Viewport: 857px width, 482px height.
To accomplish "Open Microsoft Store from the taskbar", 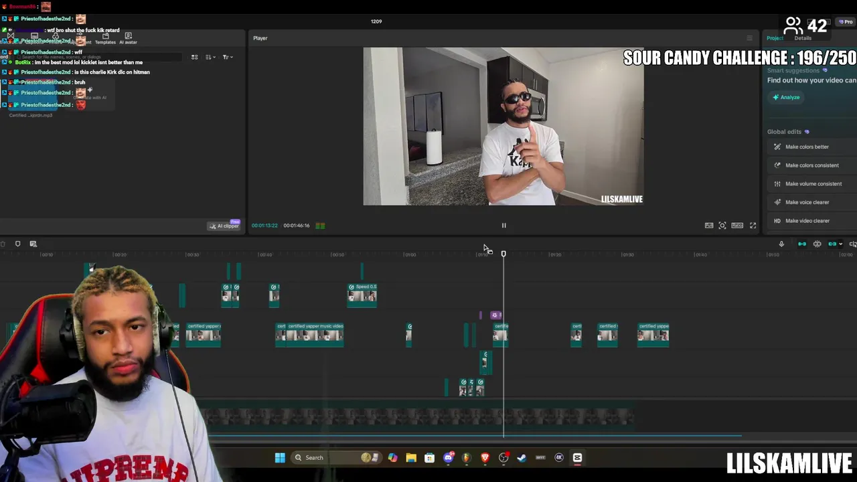I will pyautogui.click(x=429, y=458).
